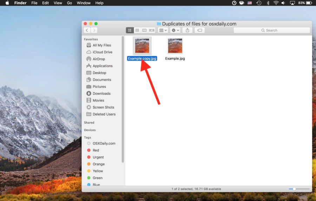Click the Favorites sidebar heading

[91, 39]
